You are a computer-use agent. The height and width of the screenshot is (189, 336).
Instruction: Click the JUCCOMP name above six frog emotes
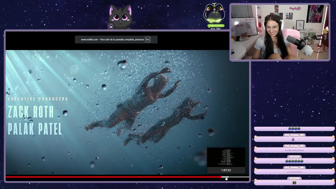(294, 157)
